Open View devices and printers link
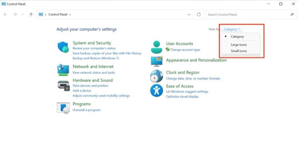The height and width of the screenshot is (156, 298). coord(90,86)
